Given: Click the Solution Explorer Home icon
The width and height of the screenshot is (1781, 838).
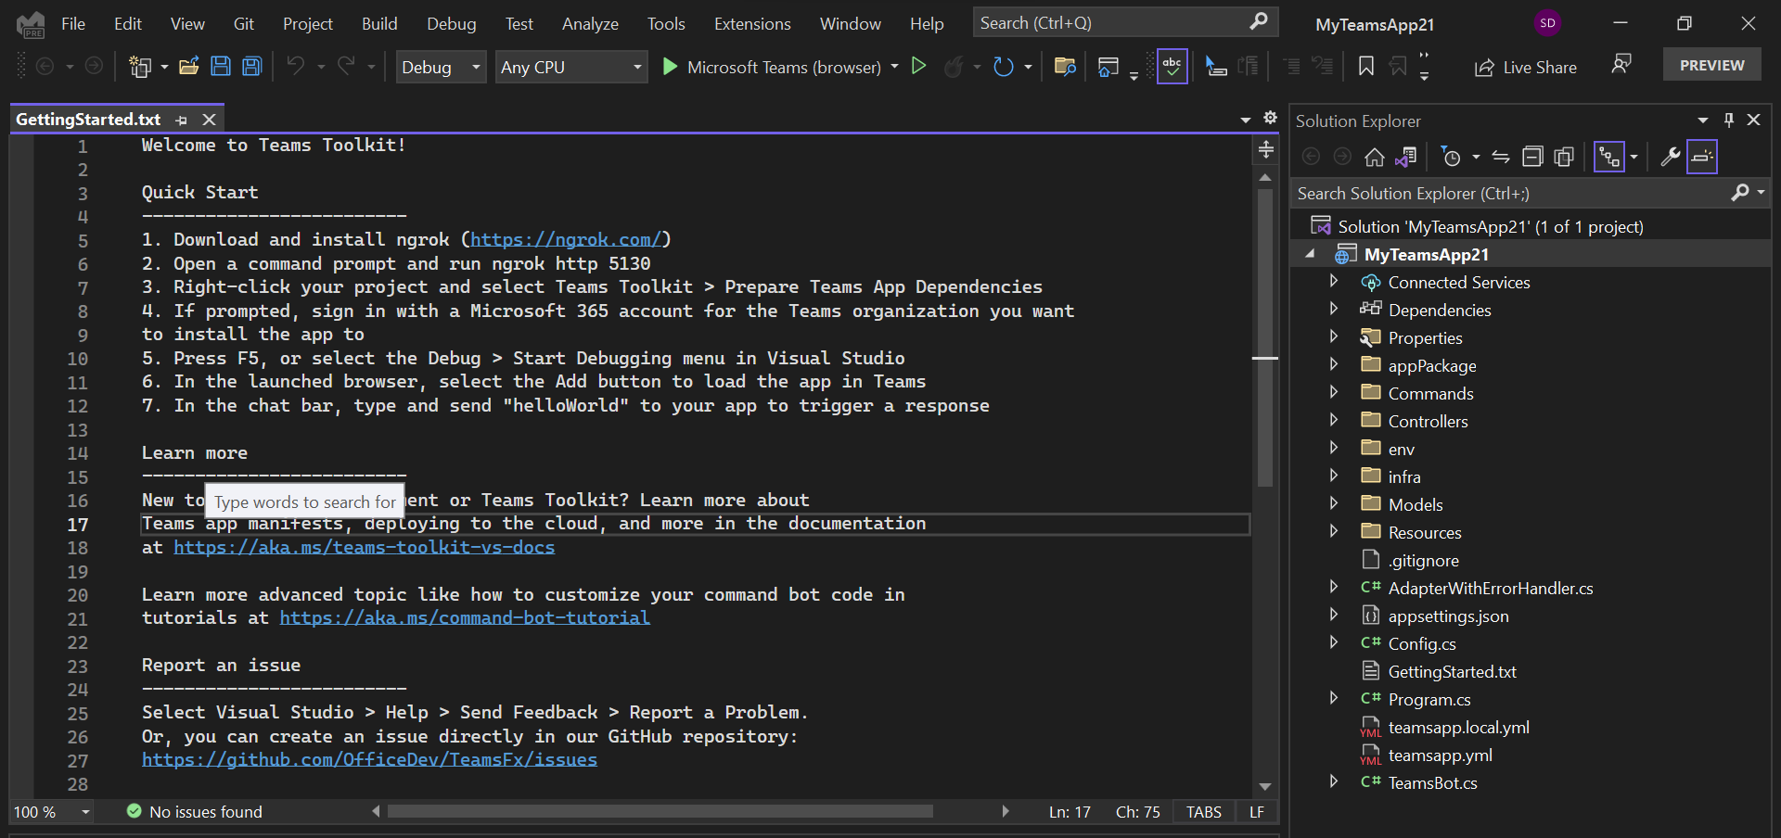Looking at the screenshot, I should coord(1375,158).
